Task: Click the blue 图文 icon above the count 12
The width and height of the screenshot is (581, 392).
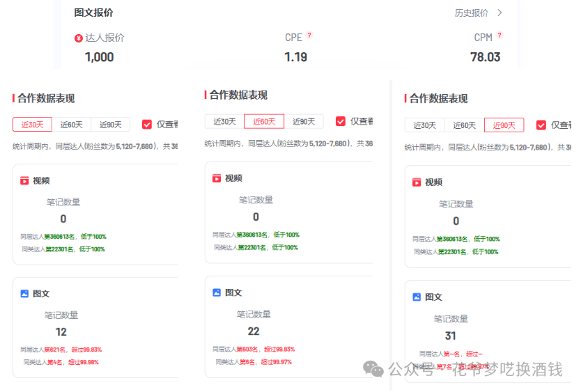Action: (x=24, y=293)
